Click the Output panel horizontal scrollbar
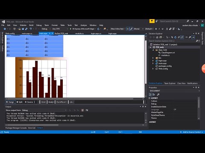Viewport: 205px width, 153px height. [x=33, y=125]
